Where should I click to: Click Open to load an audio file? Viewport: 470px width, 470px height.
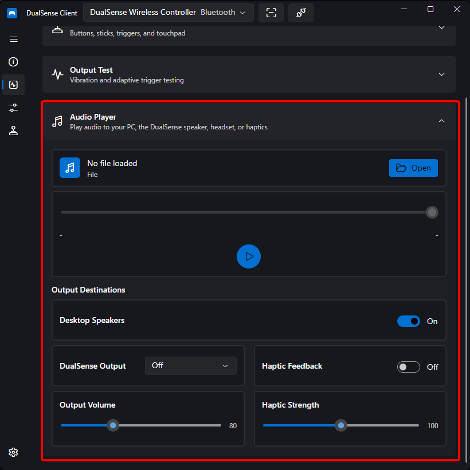(413, 168)
